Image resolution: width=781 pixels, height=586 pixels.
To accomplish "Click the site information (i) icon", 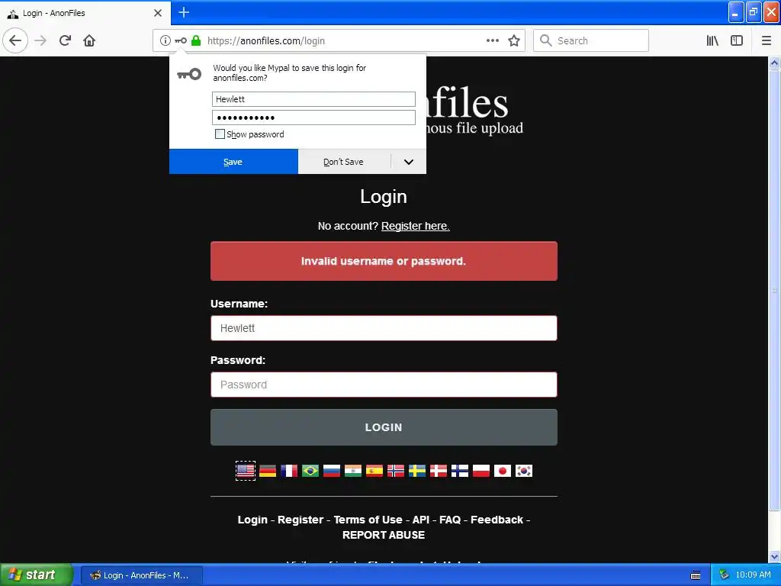I will point(166,40).
